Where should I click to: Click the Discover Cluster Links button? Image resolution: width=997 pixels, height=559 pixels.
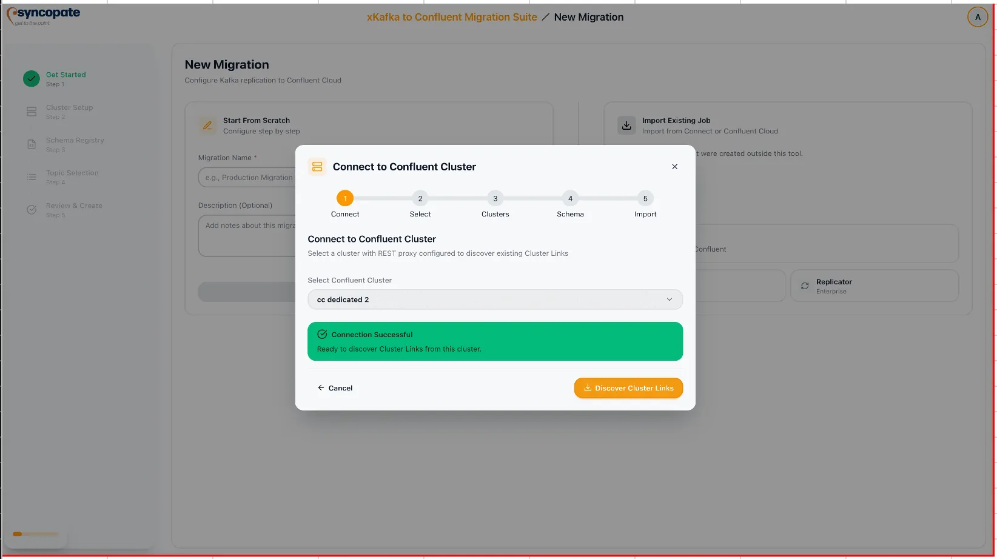pos(628,387)
